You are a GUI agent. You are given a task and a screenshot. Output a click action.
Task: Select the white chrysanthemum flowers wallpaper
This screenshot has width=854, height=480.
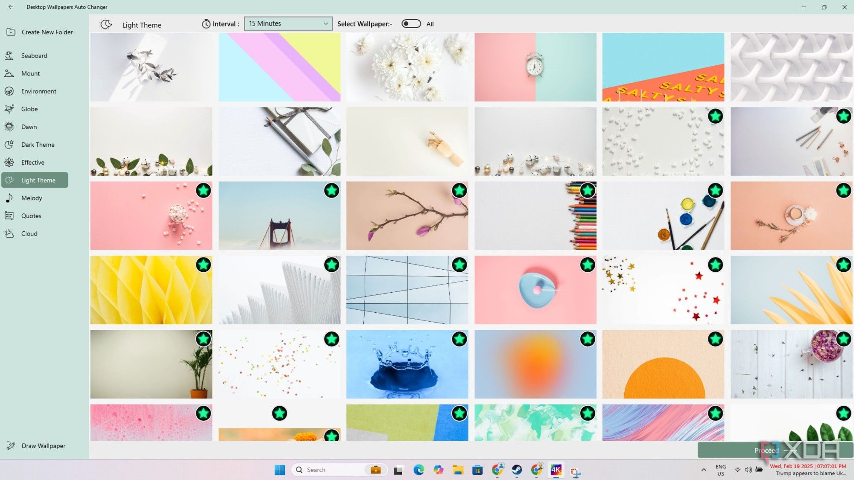tap(407, 67)
